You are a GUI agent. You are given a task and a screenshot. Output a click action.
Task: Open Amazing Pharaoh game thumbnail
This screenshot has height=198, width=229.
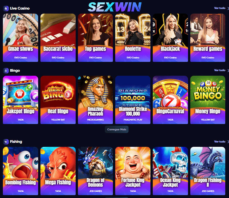95,100
